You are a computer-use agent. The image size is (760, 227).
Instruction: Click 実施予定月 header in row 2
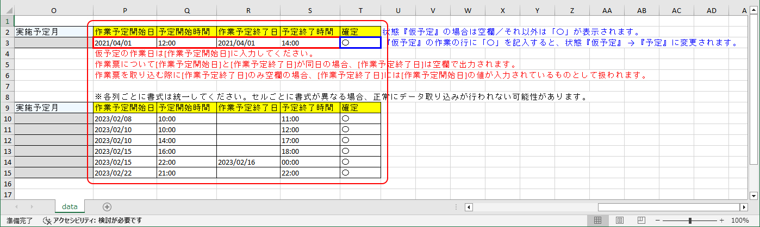pos(54,32)
